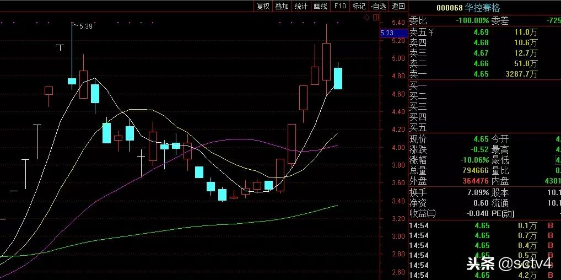Click the 14:54 tick with 4.2万
This screenshot has height=280, width=561.
485,275
